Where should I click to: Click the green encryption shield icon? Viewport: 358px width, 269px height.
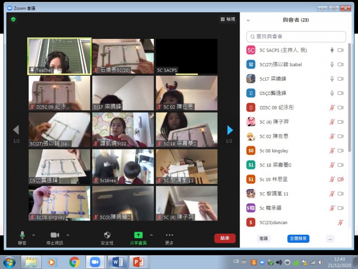pyautogui.click(x=13, y=19)
